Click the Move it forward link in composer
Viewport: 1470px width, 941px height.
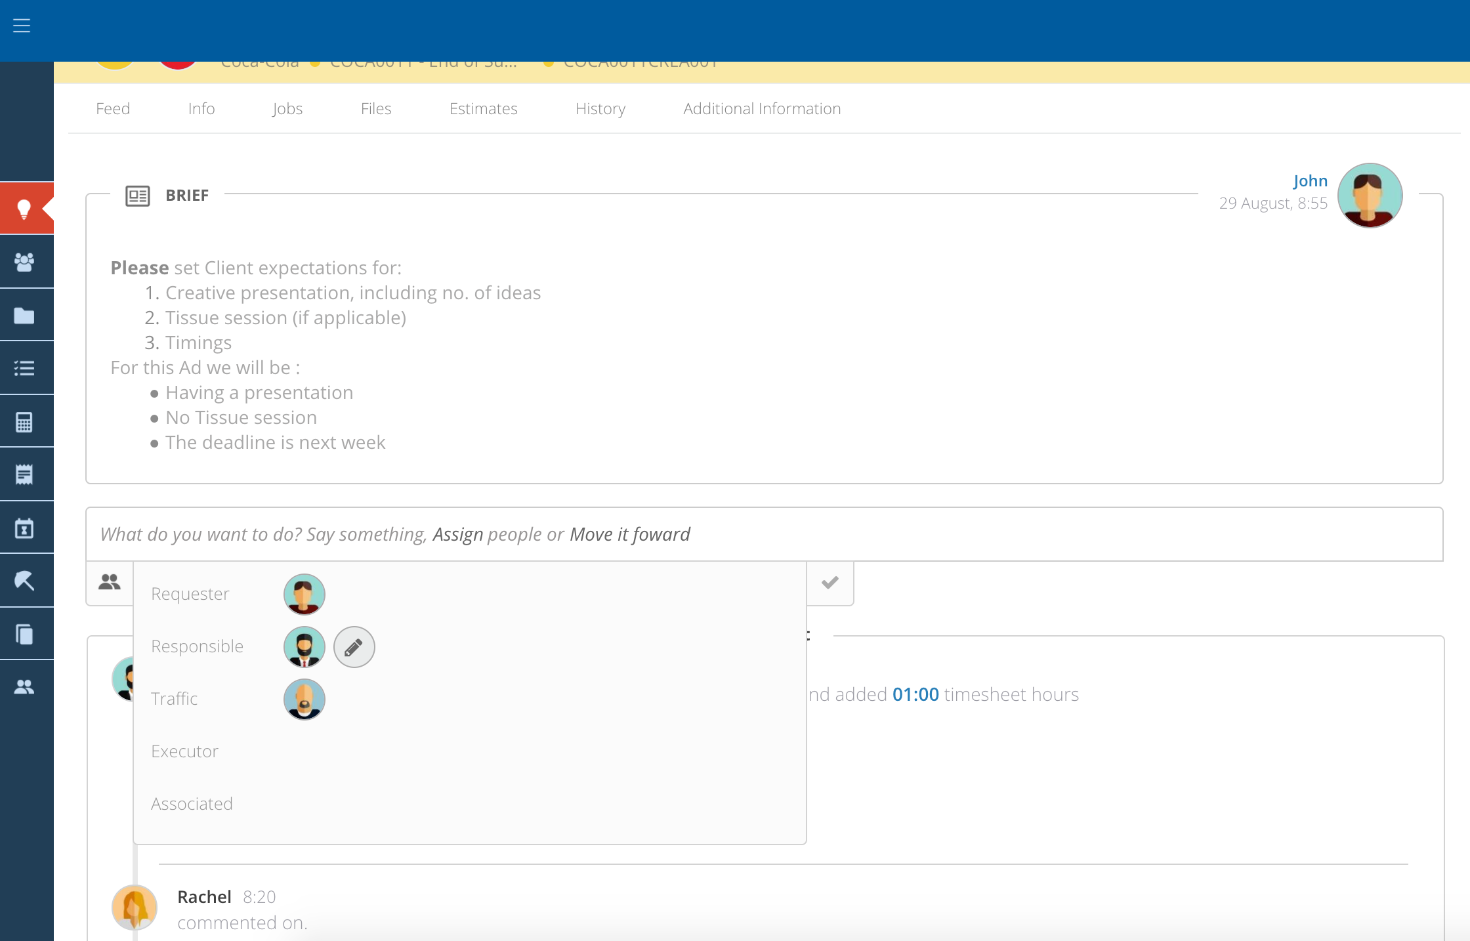click(x=630, y=533)
